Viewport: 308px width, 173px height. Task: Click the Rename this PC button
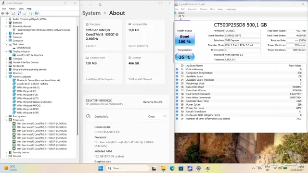[x=153, y=102]
